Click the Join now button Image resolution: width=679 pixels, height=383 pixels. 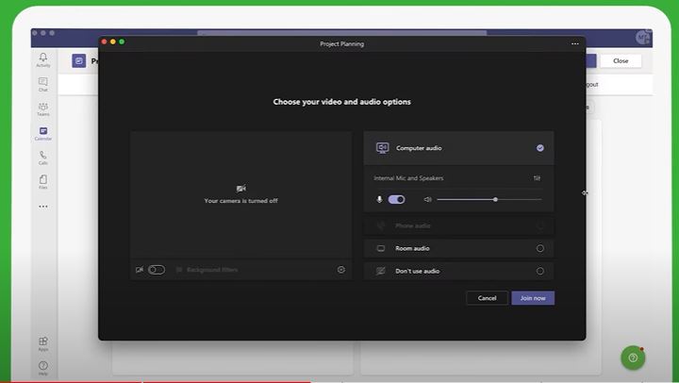pyautogui.click(x=533, y=298)
